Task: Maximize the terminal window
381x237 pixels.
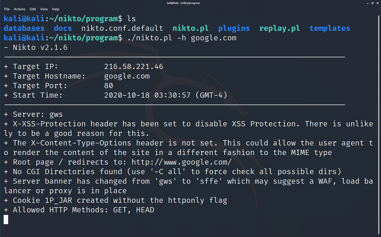Action: pos(372,3)
